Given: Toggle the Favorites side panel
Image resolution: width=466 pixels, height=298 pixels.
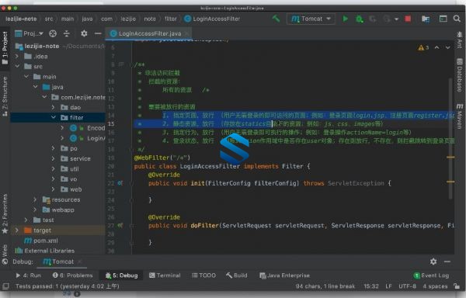Looking at the screenshot, I should tap(5, 213).
